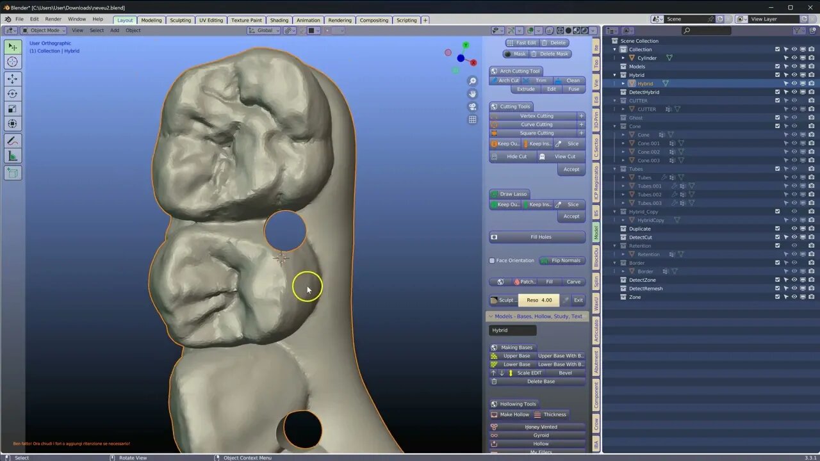Click Honey Vented filler option
This screenshot has height=461, width=820.
tap(537, 427)
